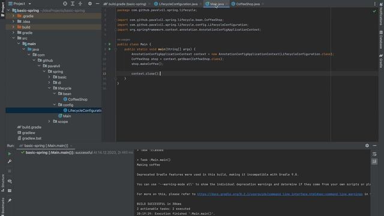Screen dimensions: 384x216
Task: Pin the run tab
Action: coord(10,200)
